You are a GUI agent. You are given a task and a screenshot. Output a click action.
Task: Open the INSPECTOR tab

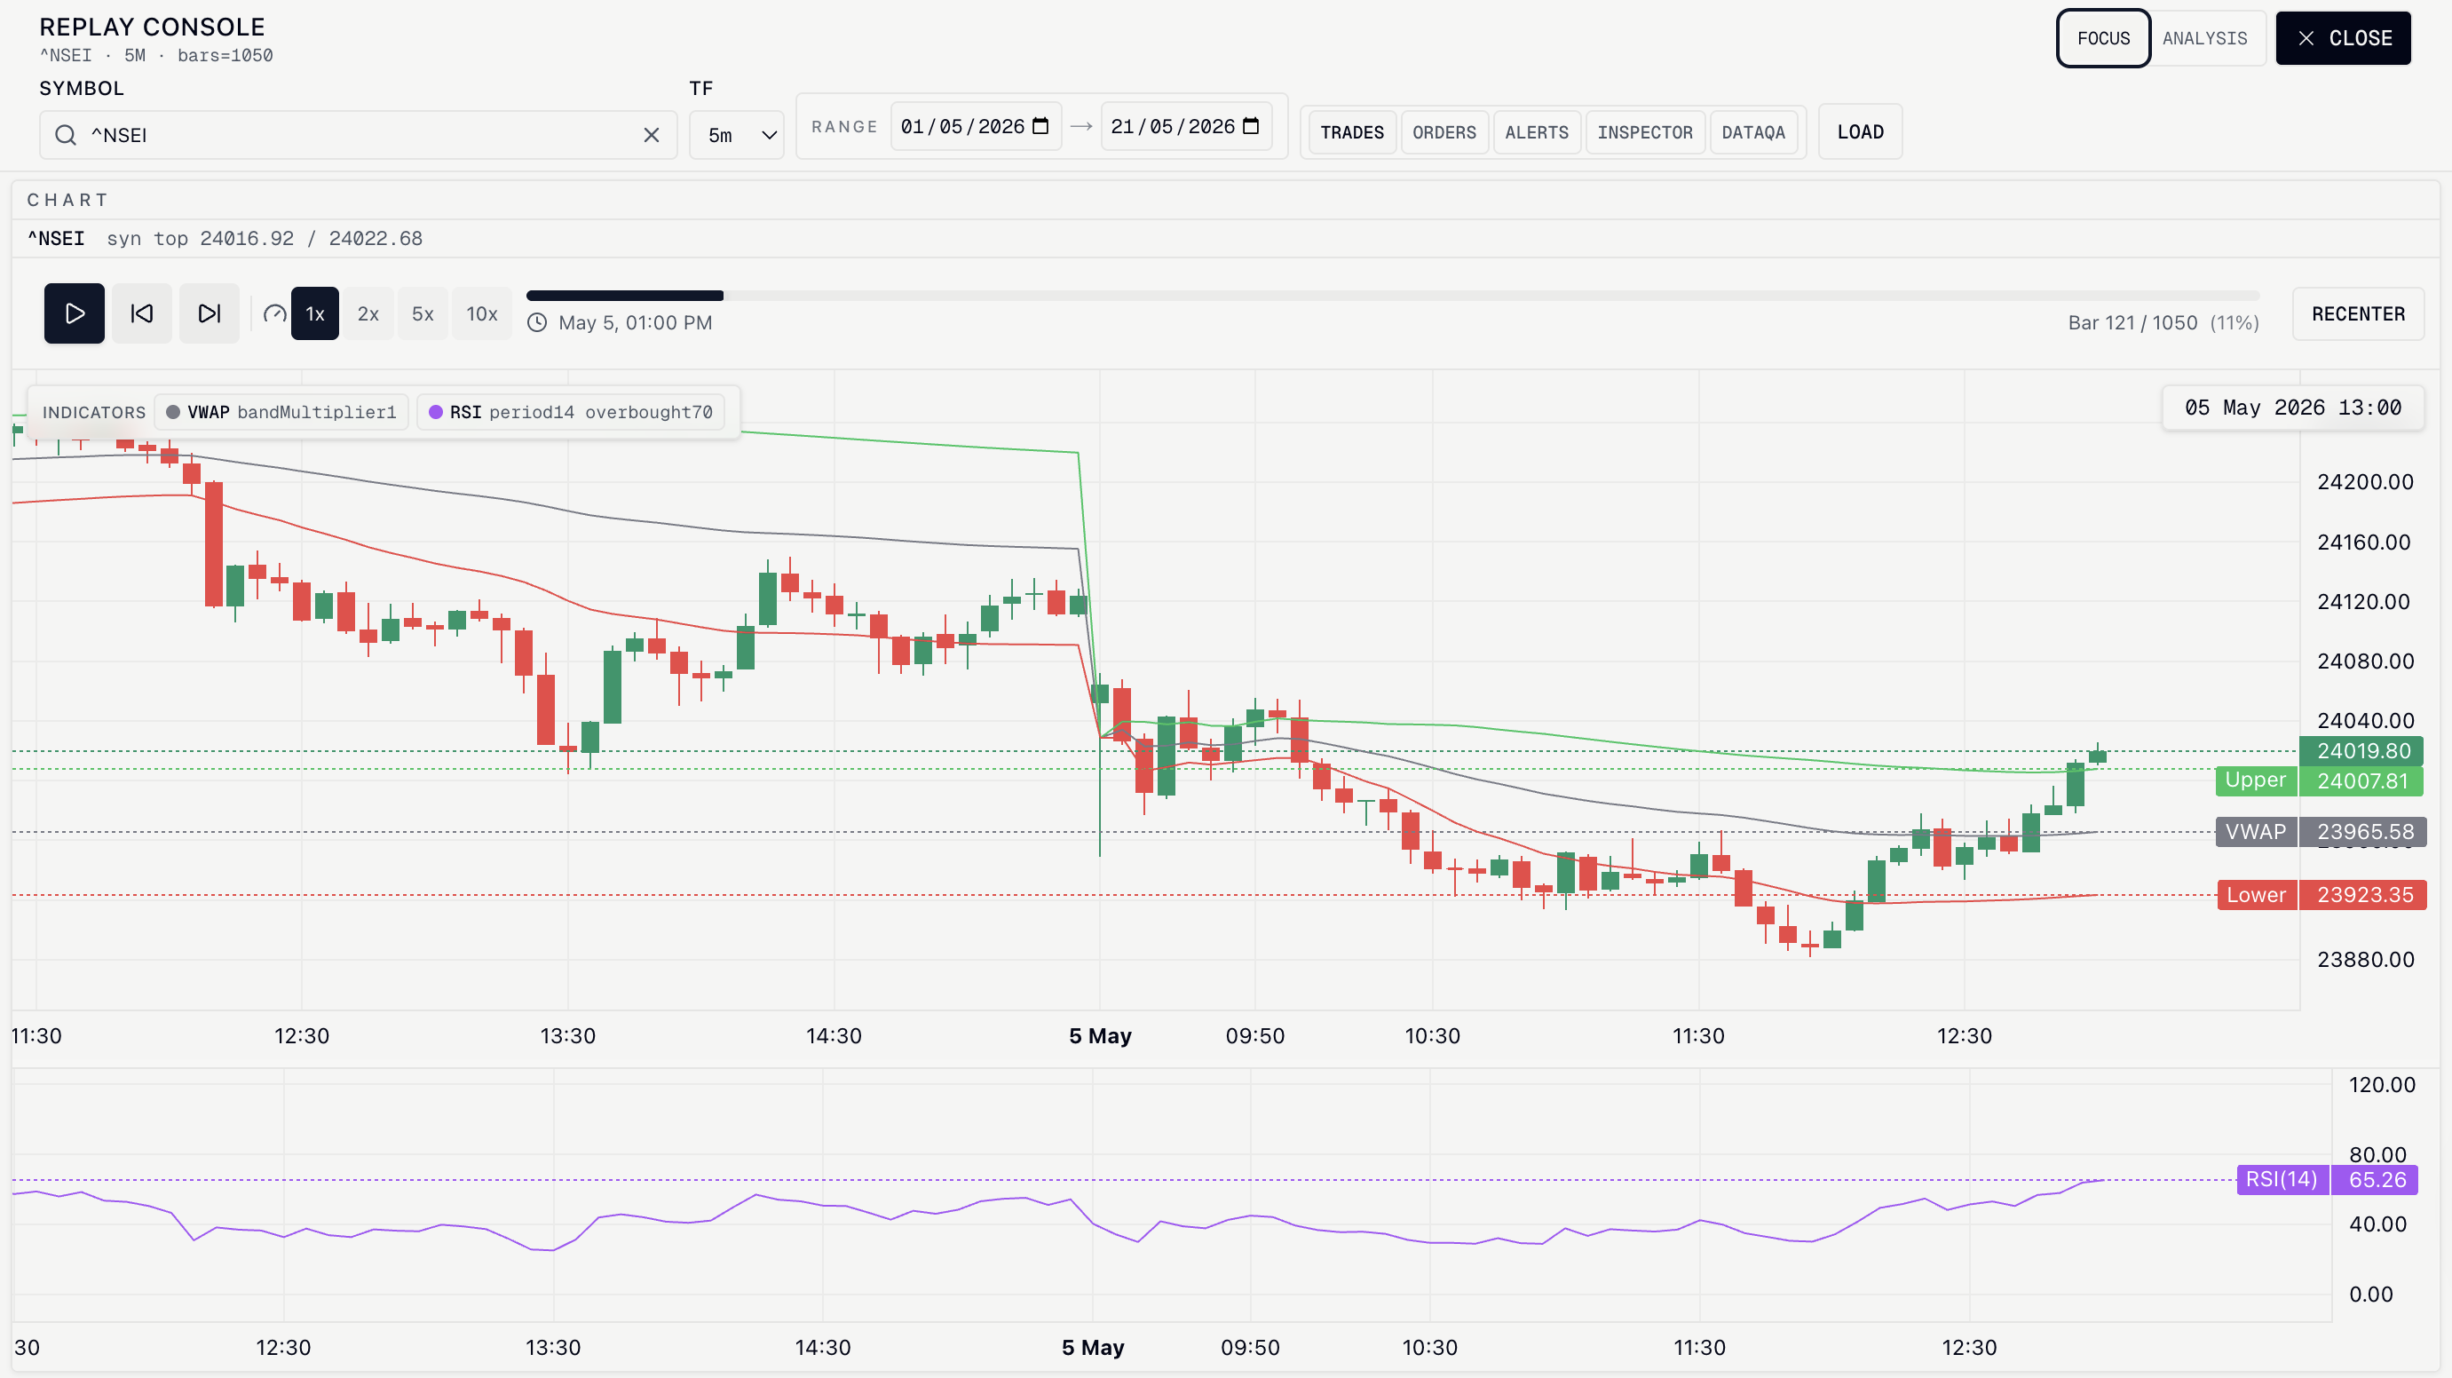coord(1645,132)
